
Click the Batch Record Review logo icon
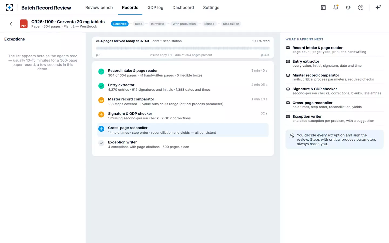tap(9, 8)
